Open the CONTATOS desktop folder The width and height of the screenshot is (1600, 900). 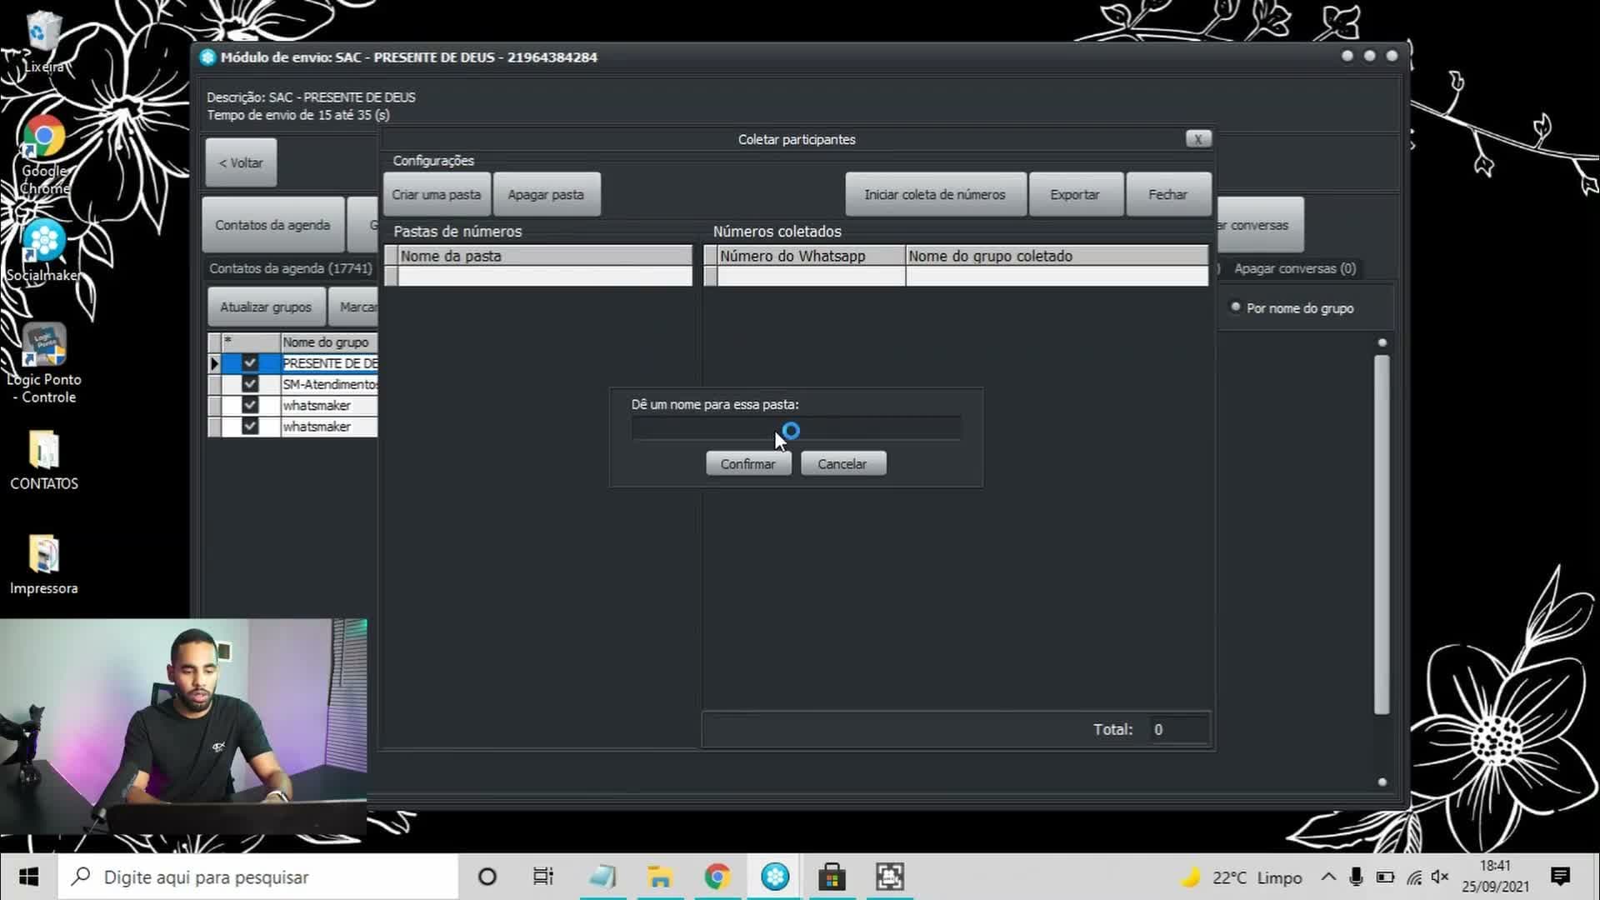44,460
